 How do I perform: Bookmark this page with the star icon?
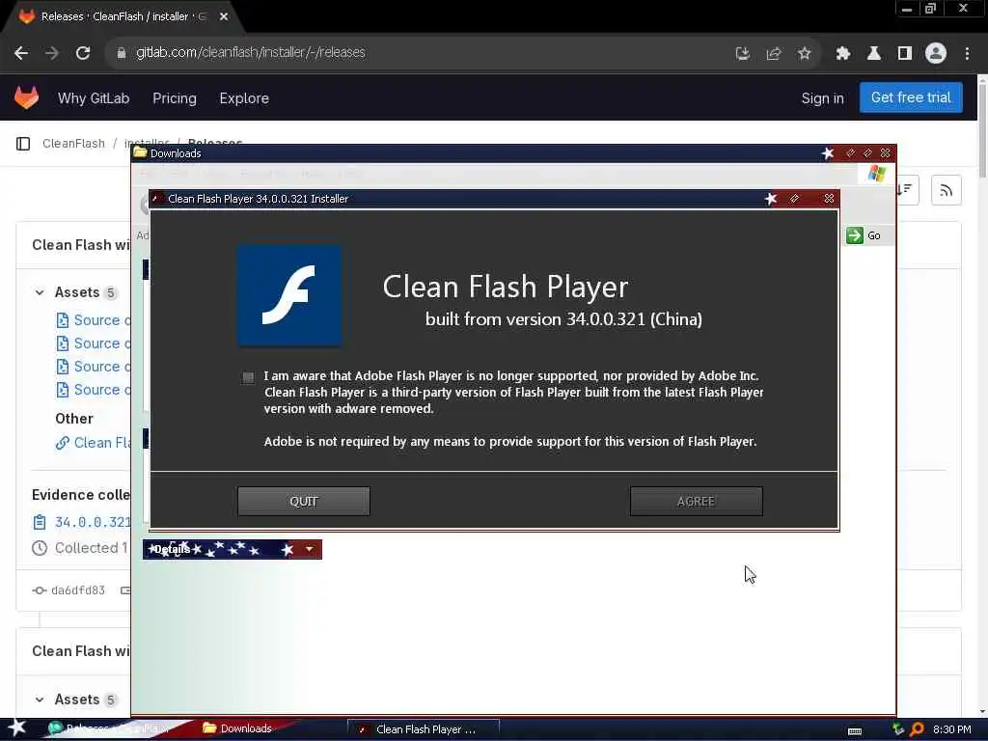804,54
